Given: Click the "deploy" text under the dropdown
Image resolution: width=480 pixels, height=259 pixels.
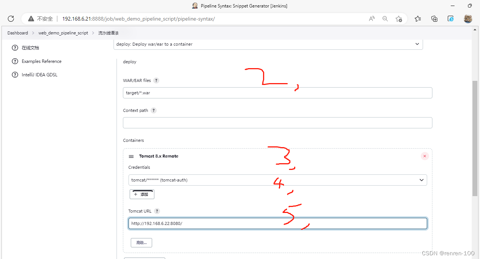Looking at the screenshot, I should coord(130,62).
